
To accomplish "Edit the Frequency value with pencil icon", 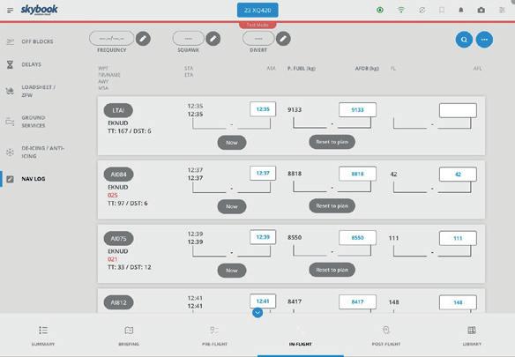I will 143,39.
